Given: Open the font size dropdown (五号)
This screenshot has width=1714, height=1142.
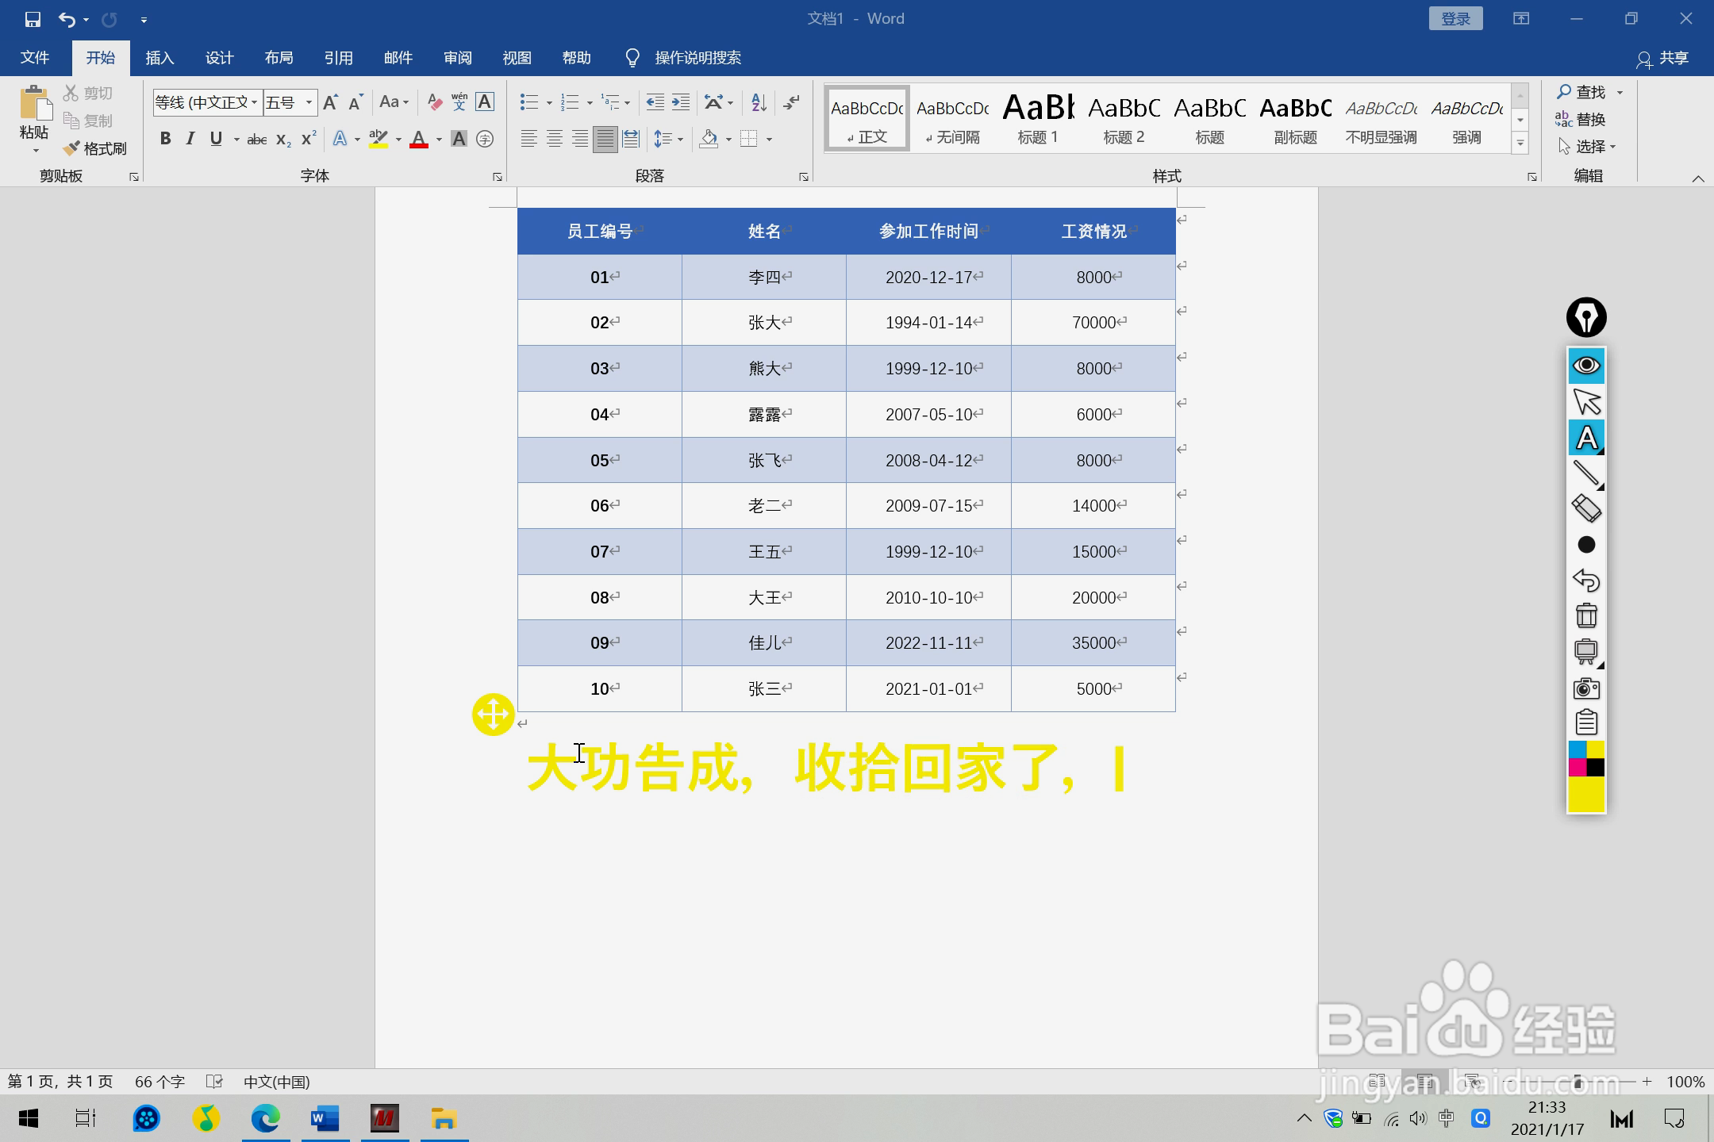Looking at the screenshot, I should [308, 102].
